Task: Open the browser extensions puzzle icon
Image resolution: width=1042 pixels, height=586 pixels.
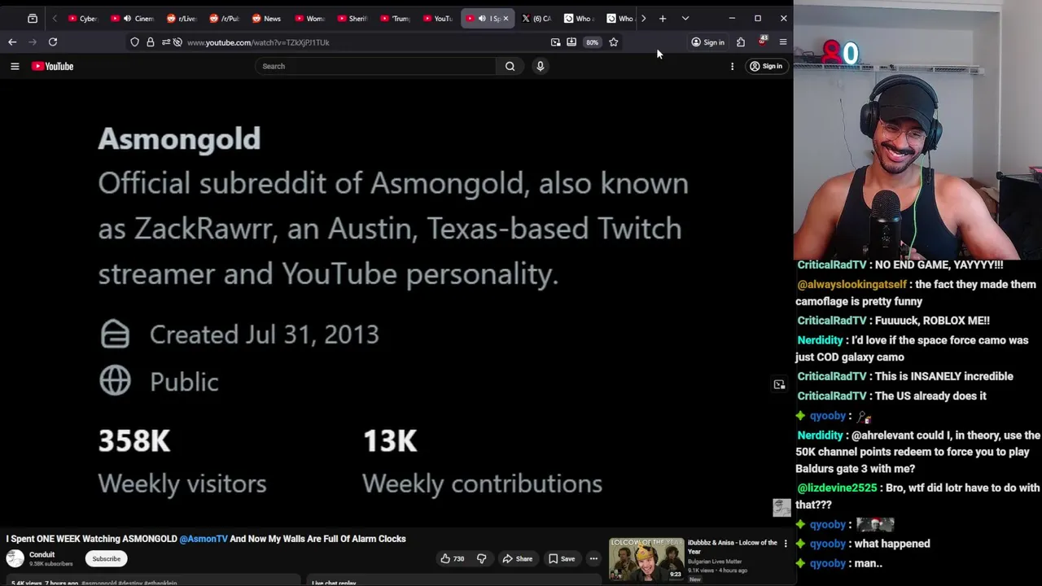Action: click(741, 42)
